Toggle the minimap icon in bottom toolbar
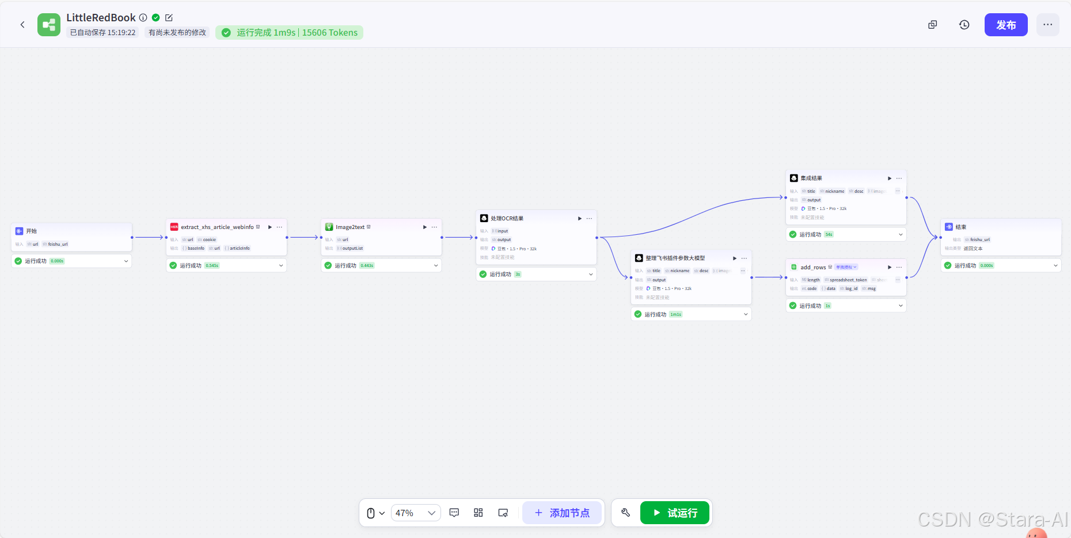The height and width of the screenshot is (538, 1071). [503, 513]
